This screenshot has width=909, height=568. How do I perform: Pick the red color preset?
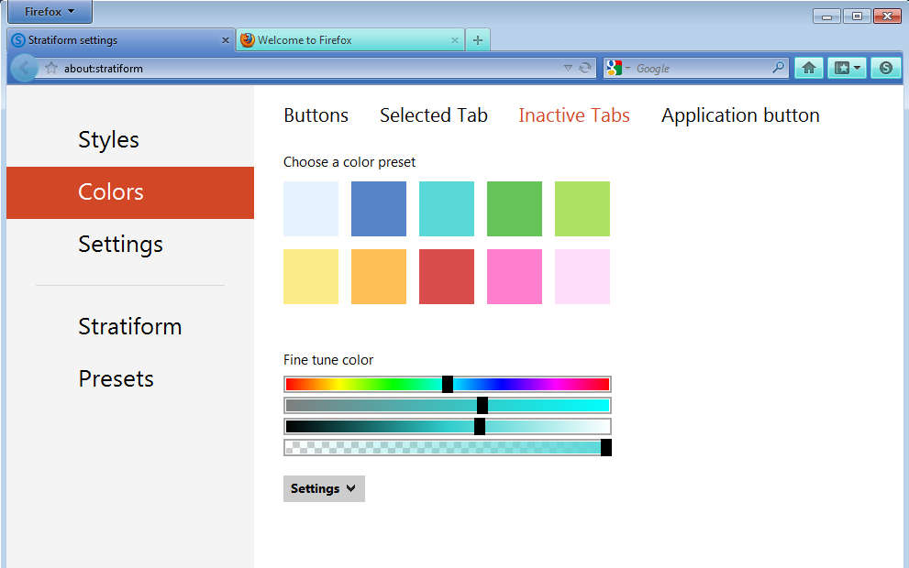pyautogui.click(x=447, y=277)
